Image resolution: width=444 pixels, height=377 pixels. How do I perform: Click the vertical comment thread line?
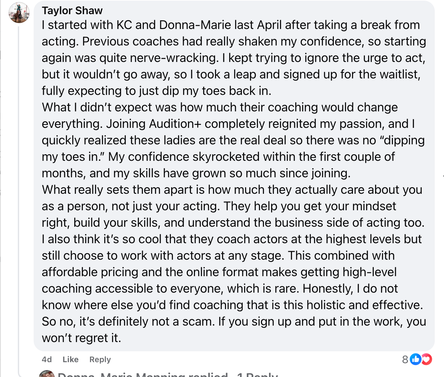pyautogui.click(x=18, y=198)
